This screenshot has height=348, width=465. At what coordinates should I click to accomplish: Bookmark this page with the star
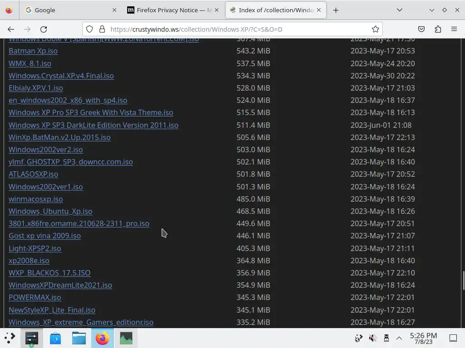tap(376, 29)
